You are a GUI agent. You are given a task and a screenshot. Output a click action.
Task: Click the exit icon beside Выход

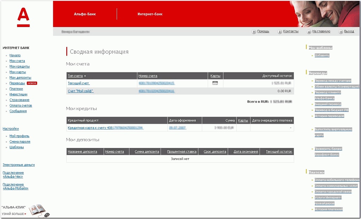[x=341, y=32]
